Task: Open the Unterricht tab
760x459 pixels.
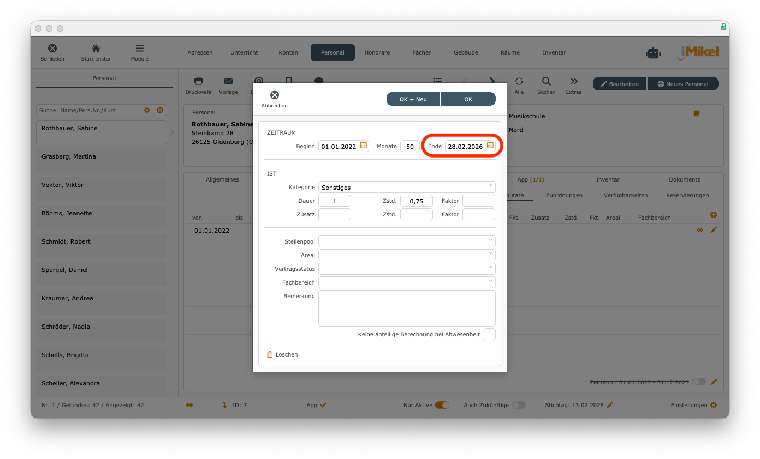Action: tap(244, 52)
